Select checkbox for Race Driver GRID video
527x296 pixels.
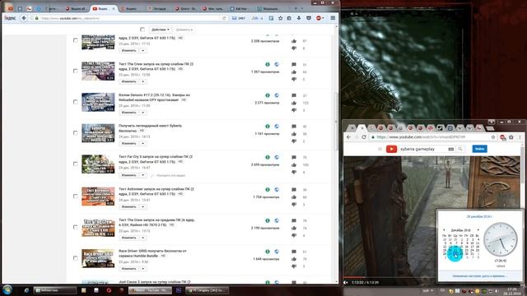click(x=75, y=258)
